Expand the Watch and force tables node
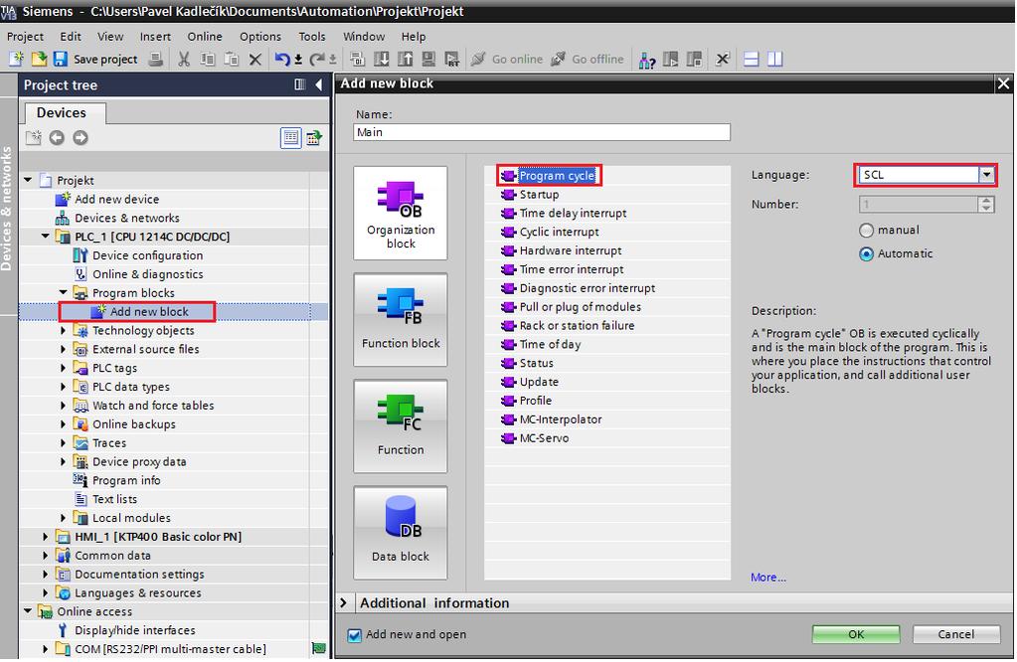 [x=63, y=406]
